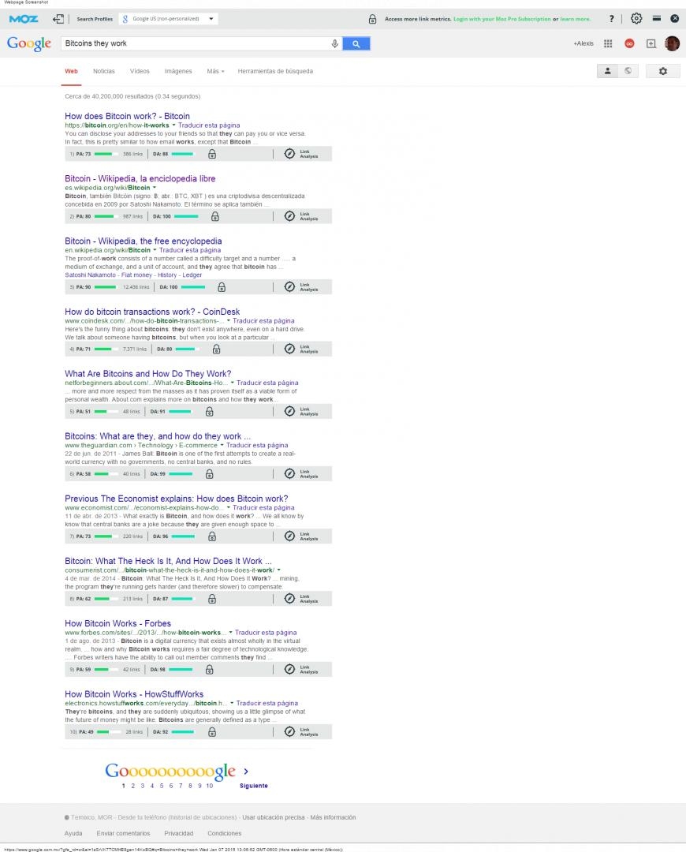The image size is (686, 852).
Task: Open Google apps grid icon
Action: (x=608, y=43)
